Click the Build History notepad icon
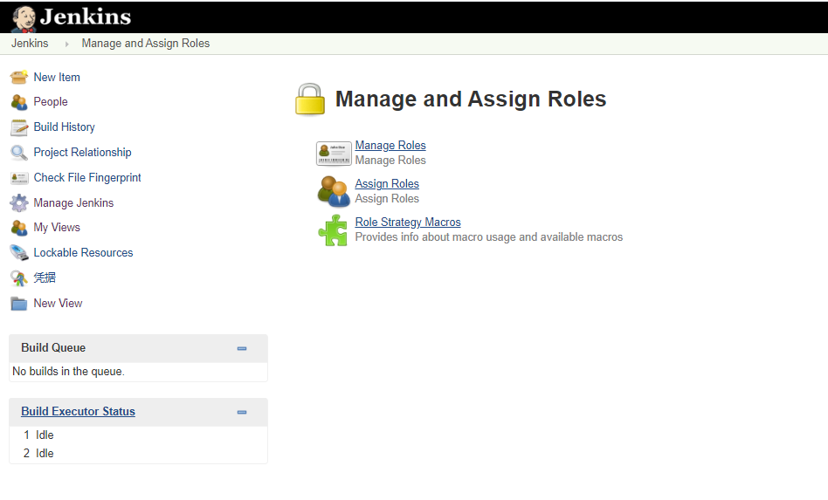 point(19,127)
